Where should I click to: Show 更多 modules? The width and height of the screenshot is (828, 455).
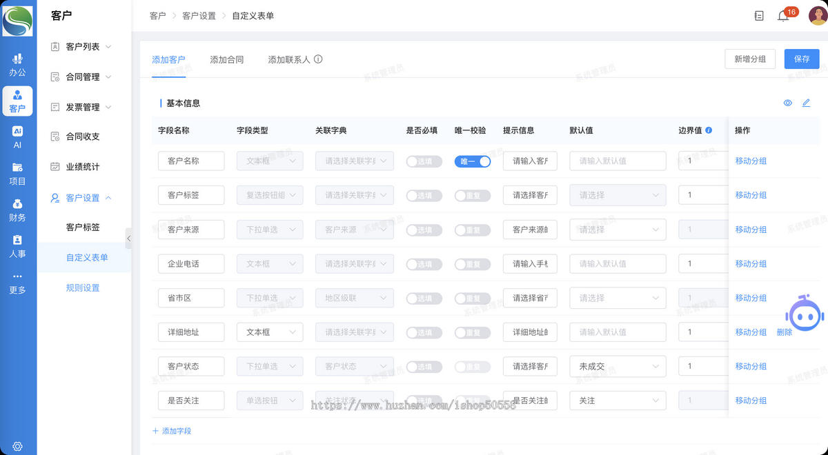pos(17,283)
